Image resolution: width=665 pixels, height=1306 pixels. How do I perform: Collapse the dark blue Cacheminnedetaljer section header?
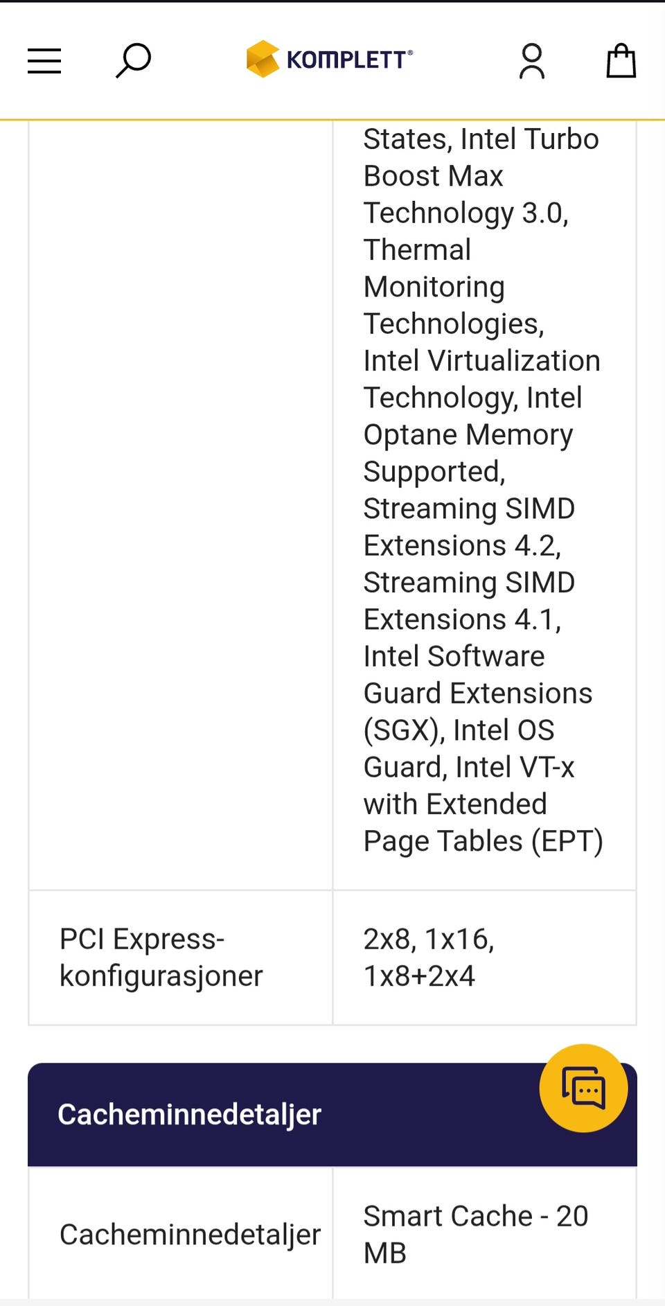click(277, 1114)
